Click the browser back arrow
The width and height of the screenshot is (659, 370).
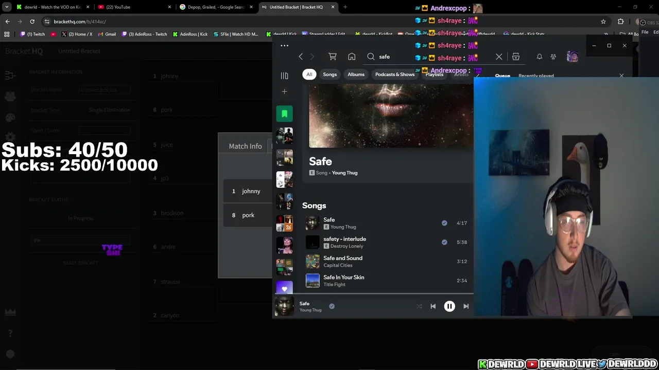click(x=7, y=22)
